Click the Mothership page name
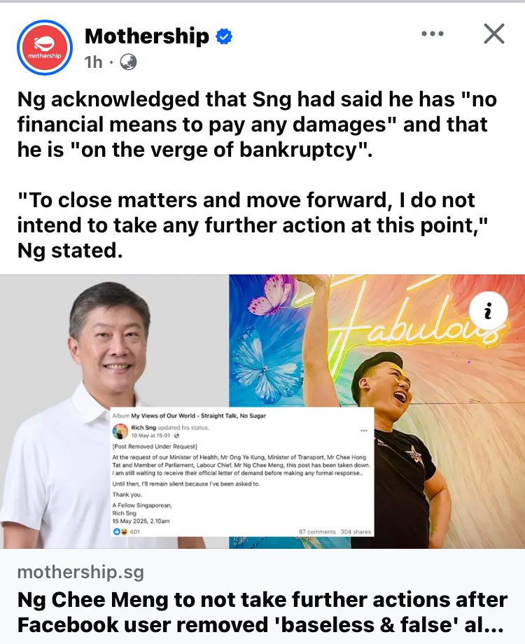The image size is (525, 644). pyautogui.click(x=147, y=36)
